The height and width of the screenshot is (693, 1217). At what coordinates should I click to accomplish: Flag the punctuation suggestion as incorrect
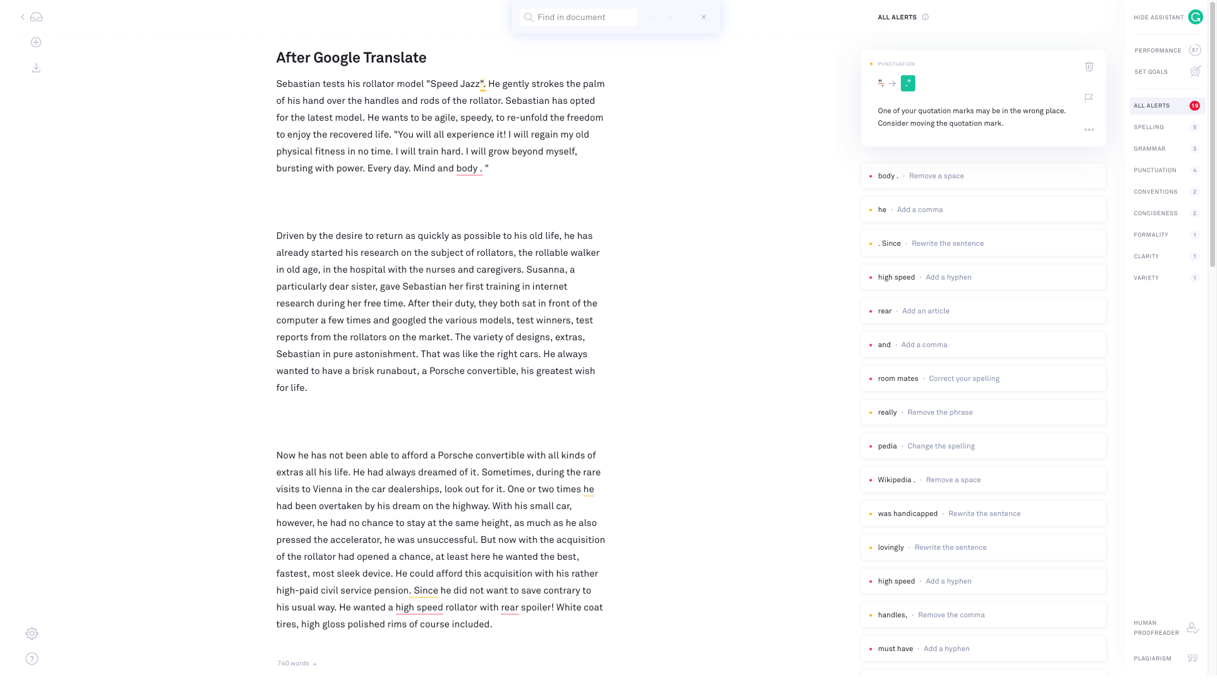click(1089, 98)
